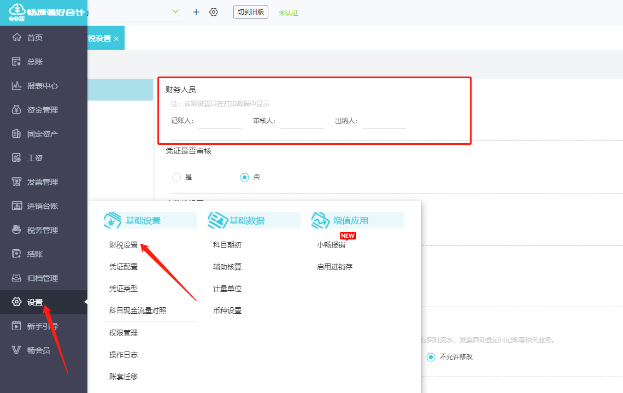Open 凭证配置 menu entry
The width and height of the screenshot is (623, 393).
(x=124, y=267)
